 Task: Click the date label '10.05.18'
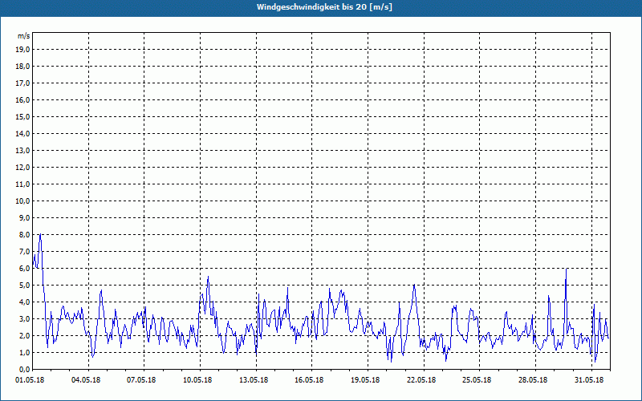(x=197, y=380)
